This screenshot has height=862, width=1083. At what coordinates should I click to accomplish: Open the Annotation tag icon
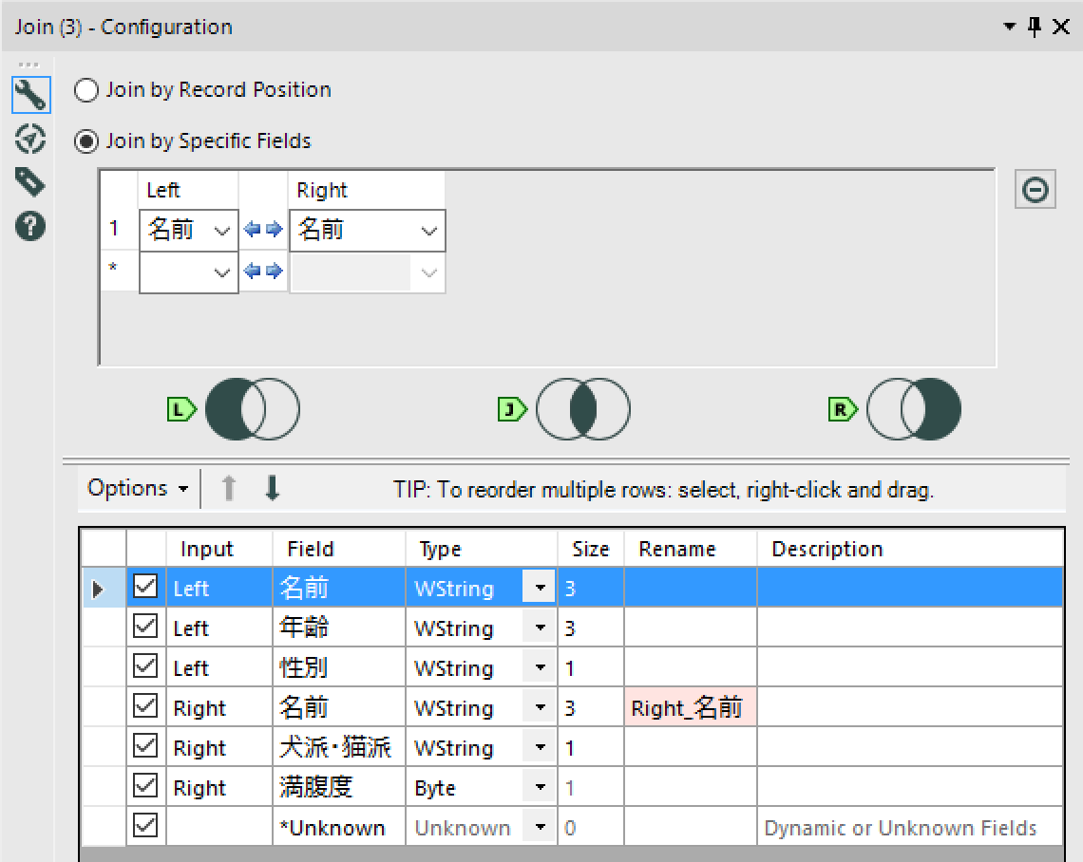[28, 180]
